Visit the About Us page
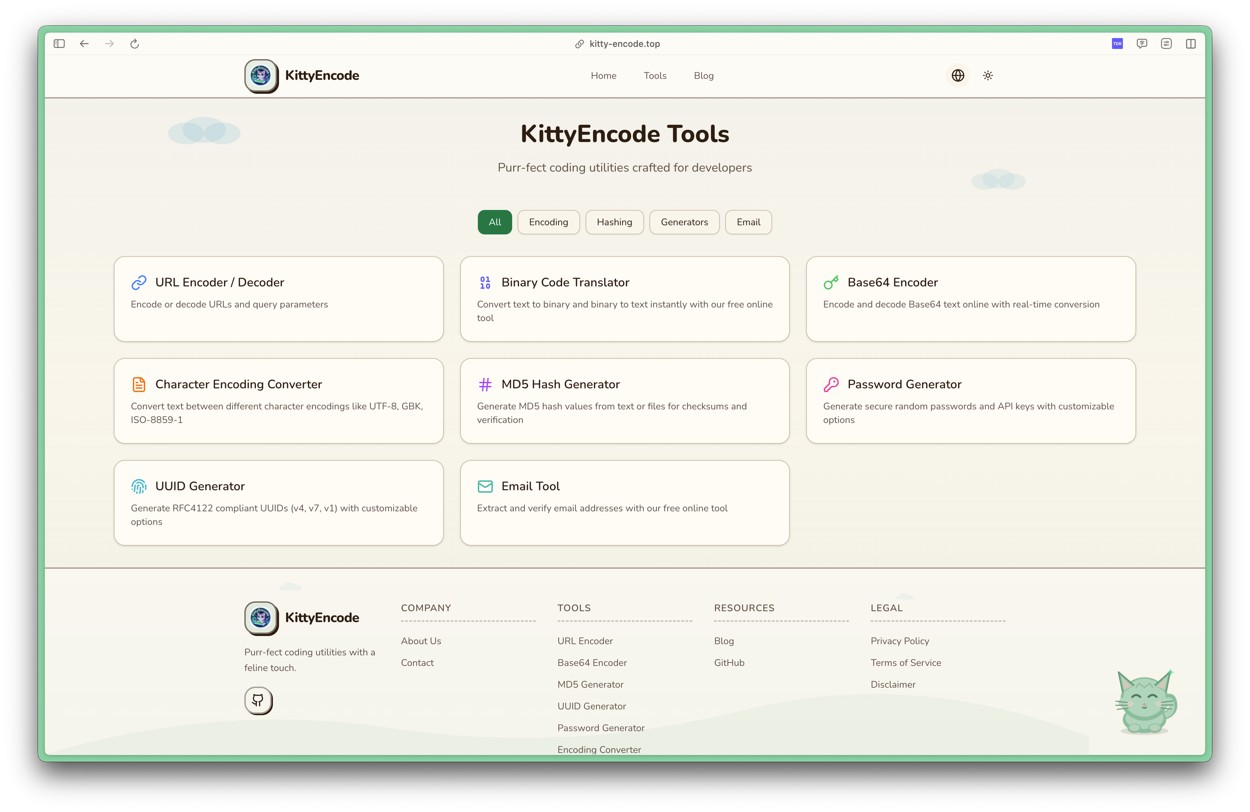 (421, 641)
